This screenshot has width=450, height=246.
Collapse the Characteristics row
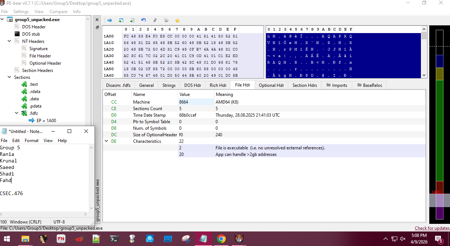[106, 141]
